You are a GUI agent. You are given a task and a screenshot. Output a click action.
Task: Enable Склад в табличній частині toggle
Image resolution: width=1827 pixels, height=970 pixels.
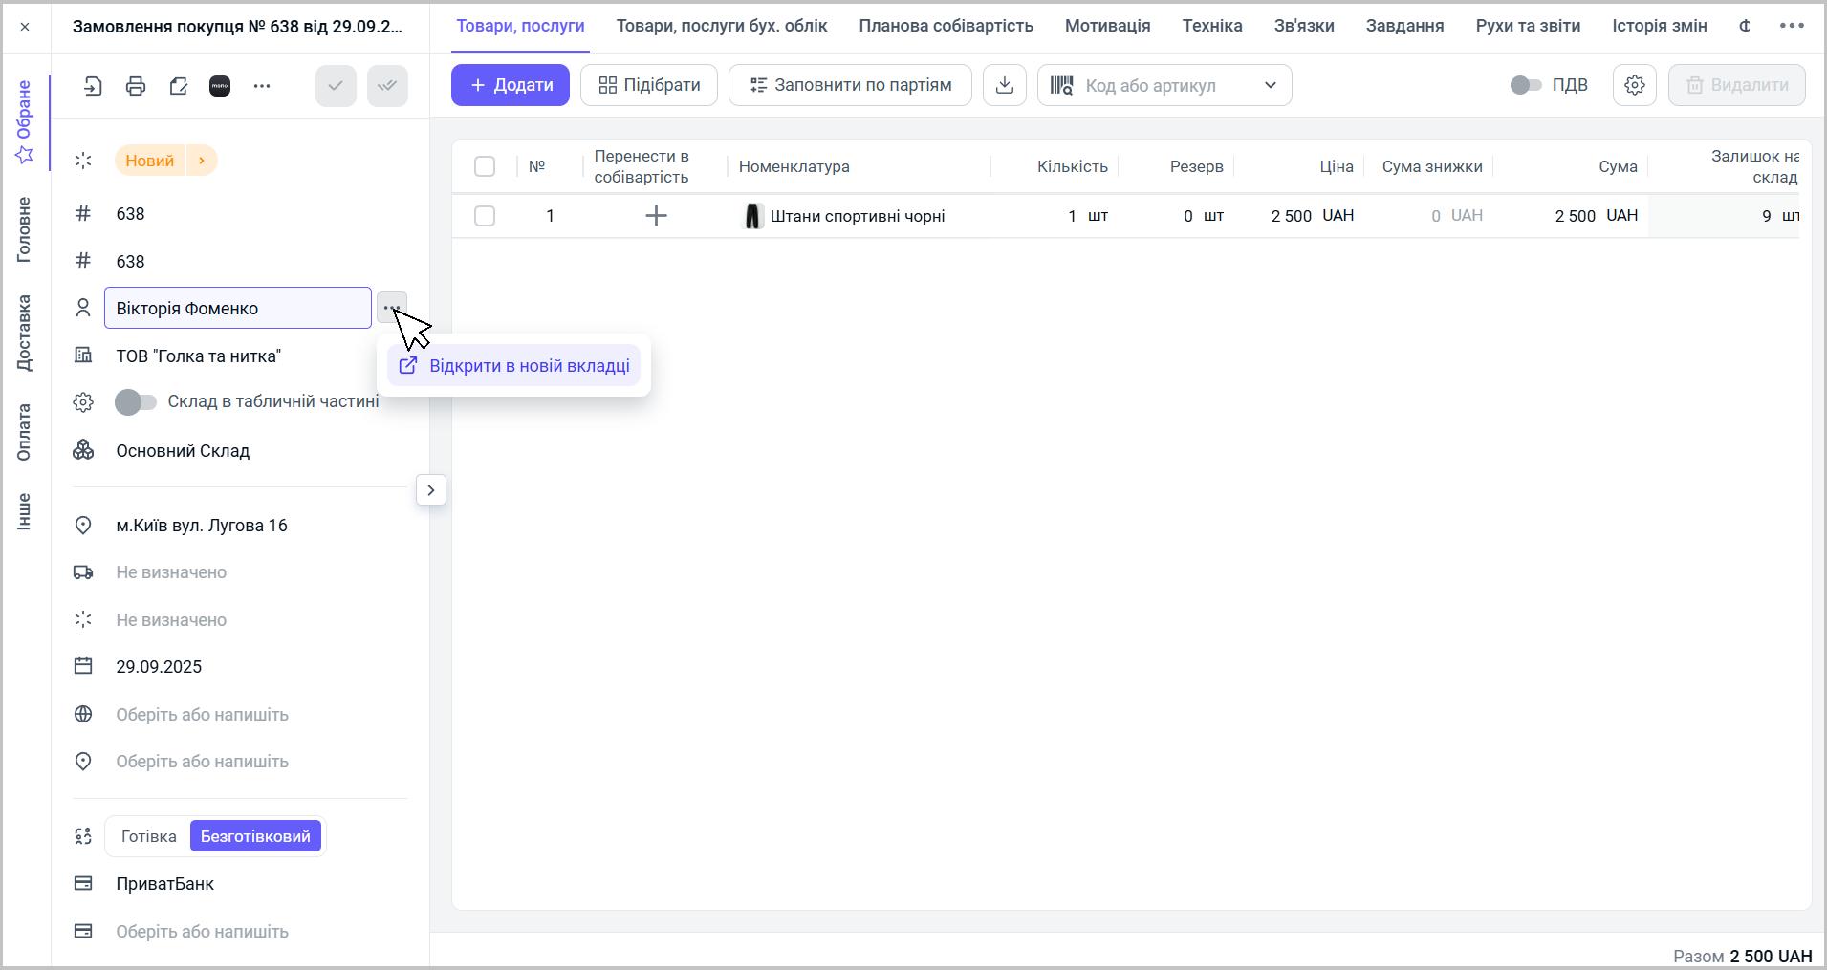coord(135,402)
